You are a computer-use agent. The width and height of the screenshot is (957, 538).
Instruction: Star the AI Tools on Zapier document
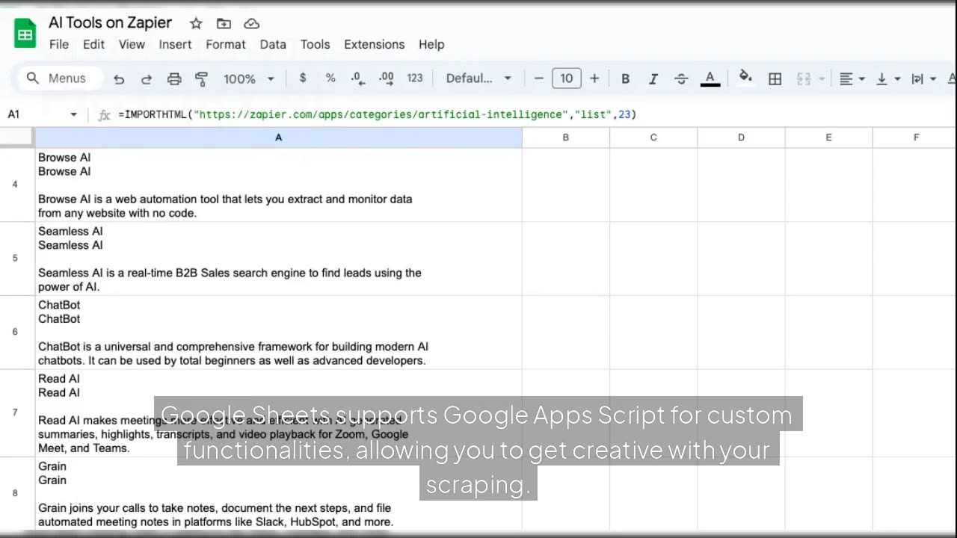click(196, 23)
